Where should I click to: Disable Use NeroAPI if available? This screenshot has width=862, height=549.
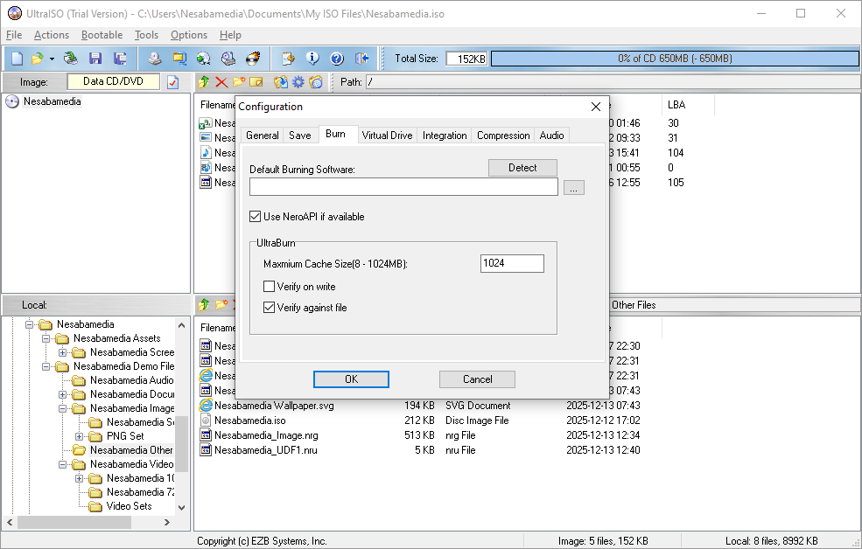[256, 217]
